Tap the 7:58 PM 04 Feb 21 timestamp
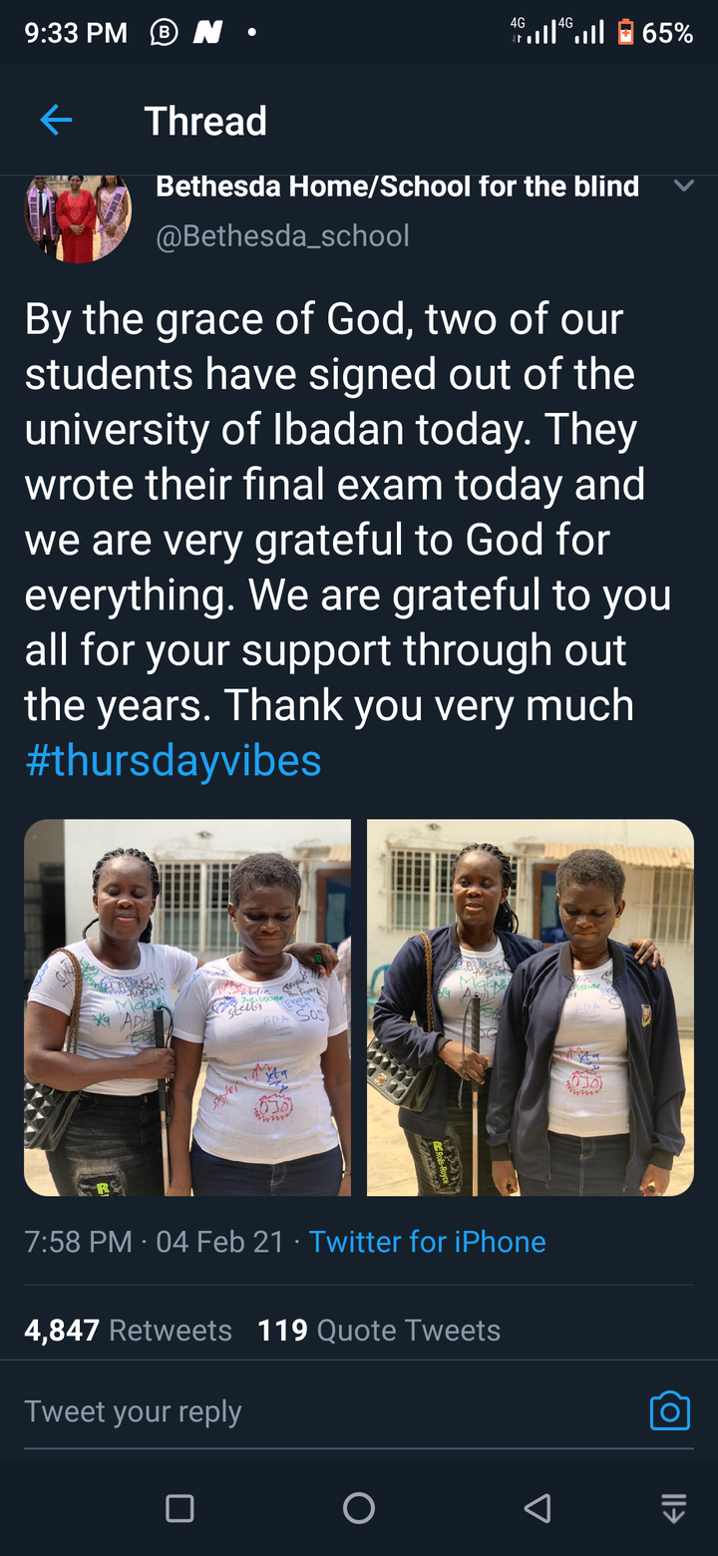This screenshot has width=718, height=1556. click(155, 1242)
